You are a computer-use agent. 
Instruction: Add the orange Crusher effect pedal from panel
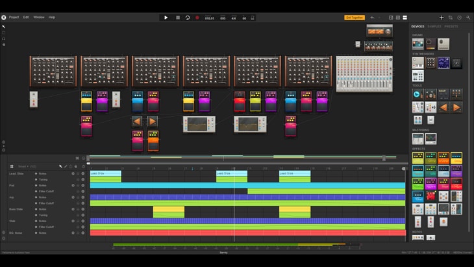(443, 158)
